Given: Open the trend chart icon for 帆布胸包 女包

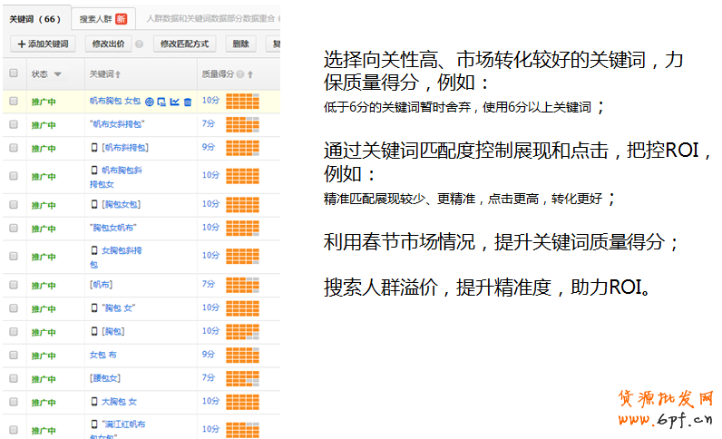Looking at the screenshot, I should [x=174, y=102].
